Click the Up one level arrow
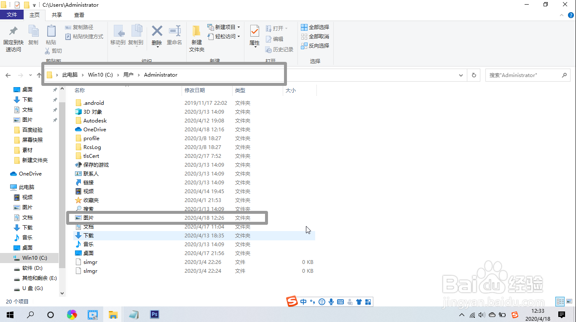 (39, 75)
